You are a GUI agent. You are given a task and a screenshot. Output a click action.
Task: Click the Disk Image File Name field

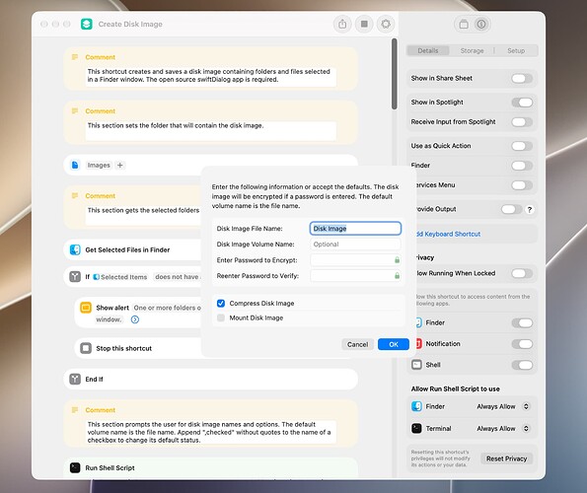(355, 229)
